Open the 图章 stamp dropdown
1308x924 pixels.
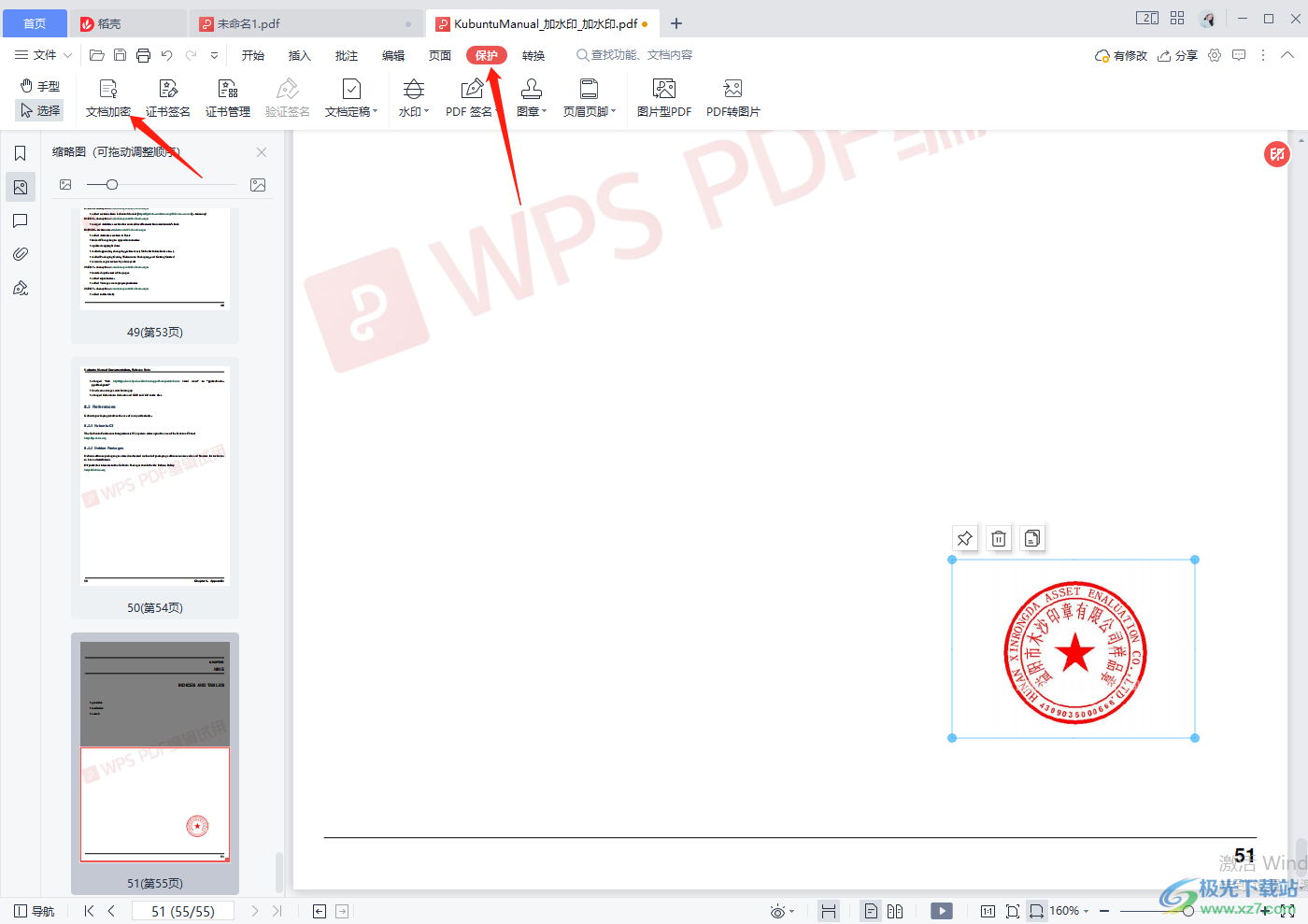(x=532, y=98)
